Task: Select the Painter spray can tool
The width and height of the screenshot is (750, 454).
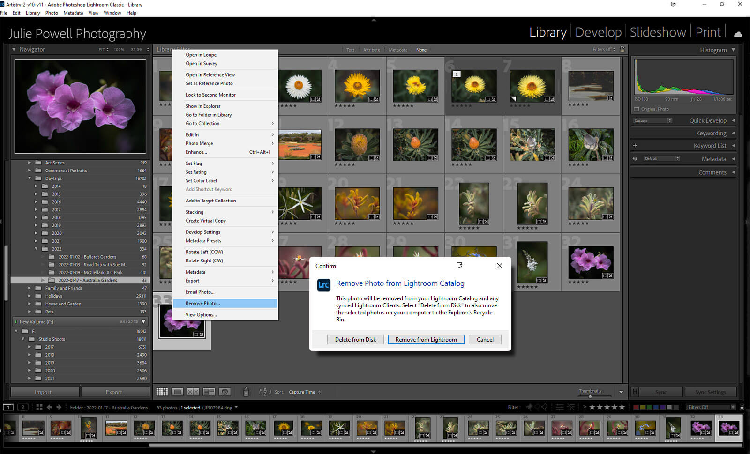Action: point(246,392)
